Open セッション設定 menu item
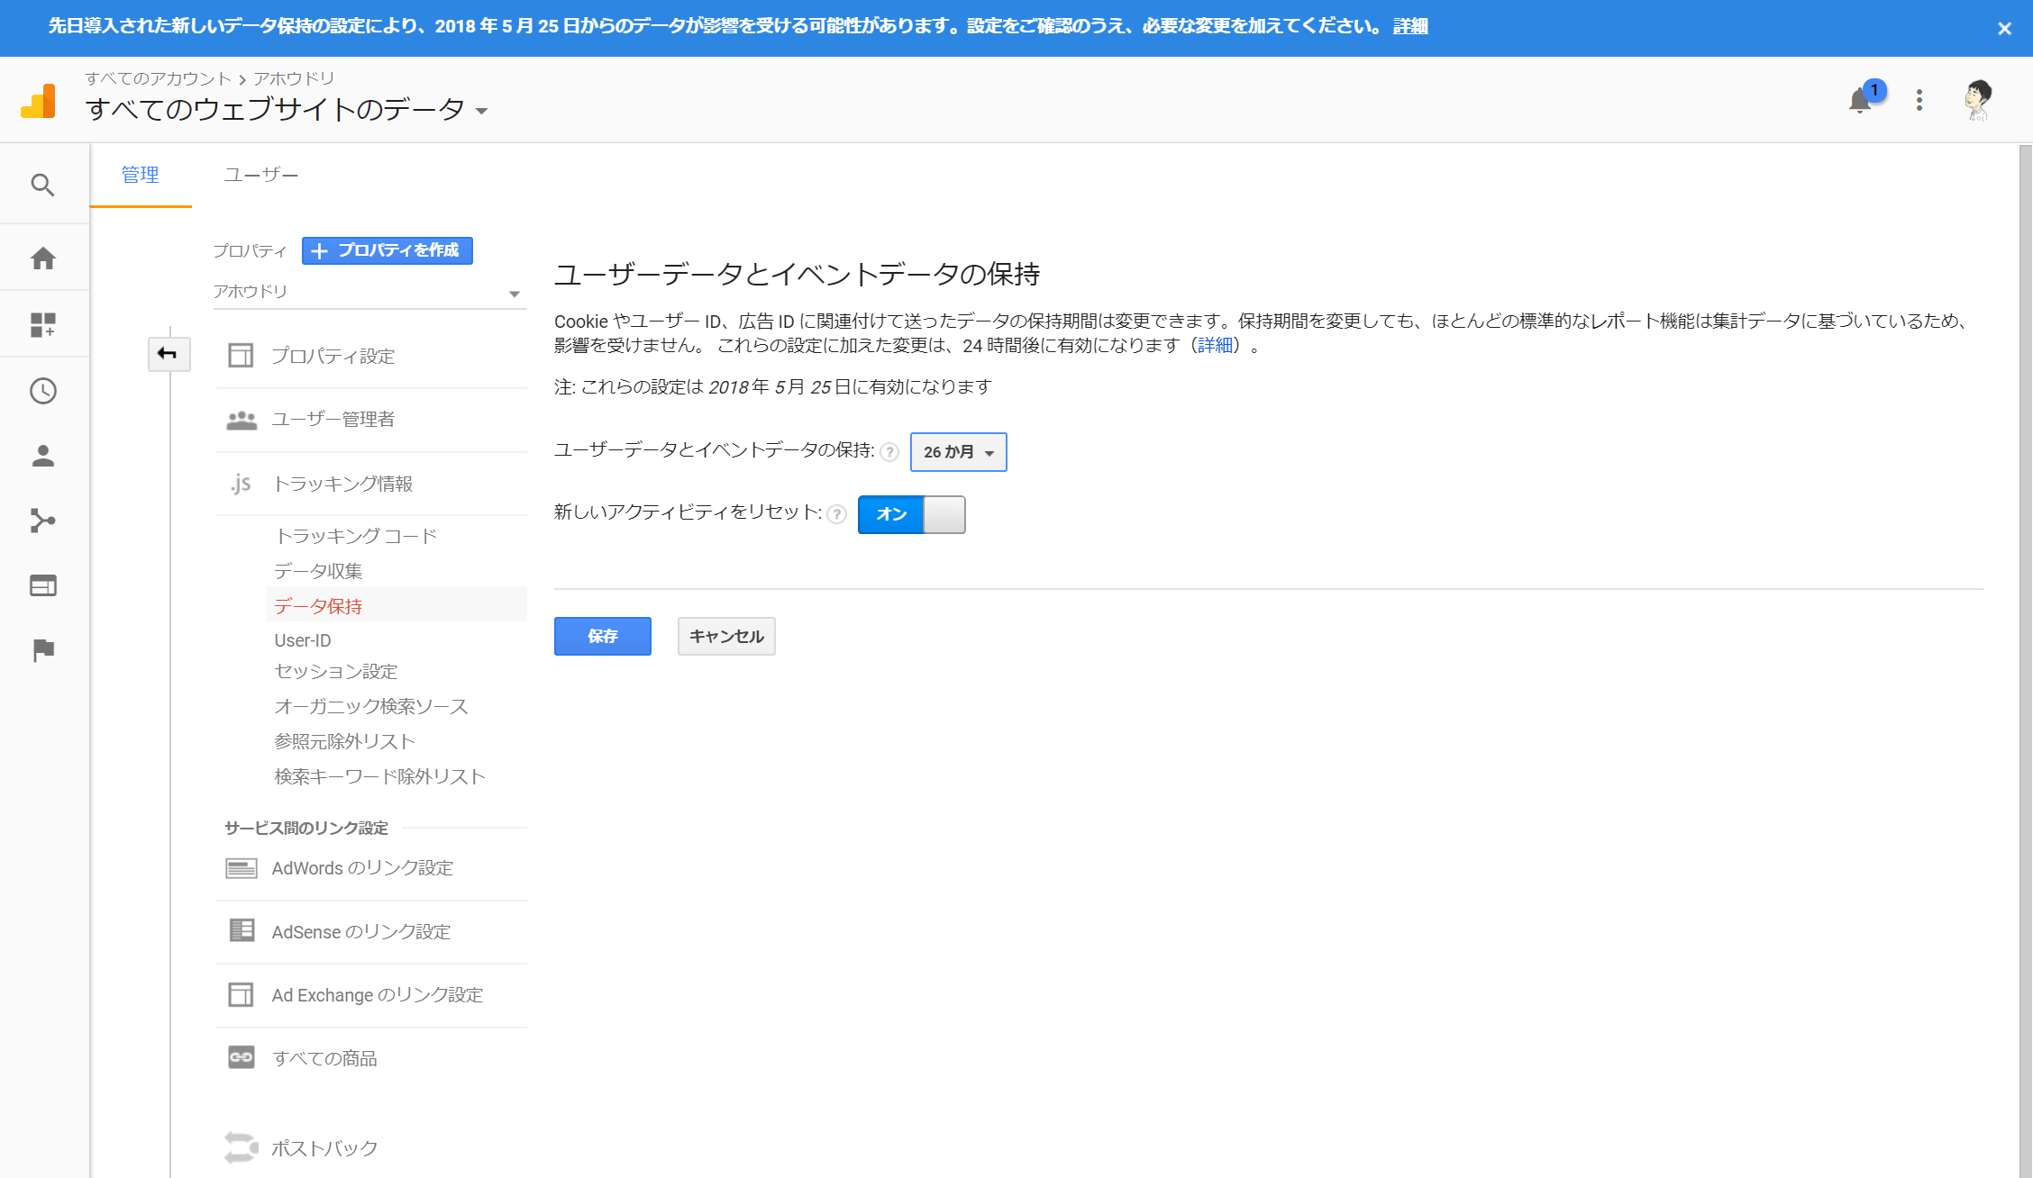The height and width of the screenshot is (1178, 2033). point(336,672)
